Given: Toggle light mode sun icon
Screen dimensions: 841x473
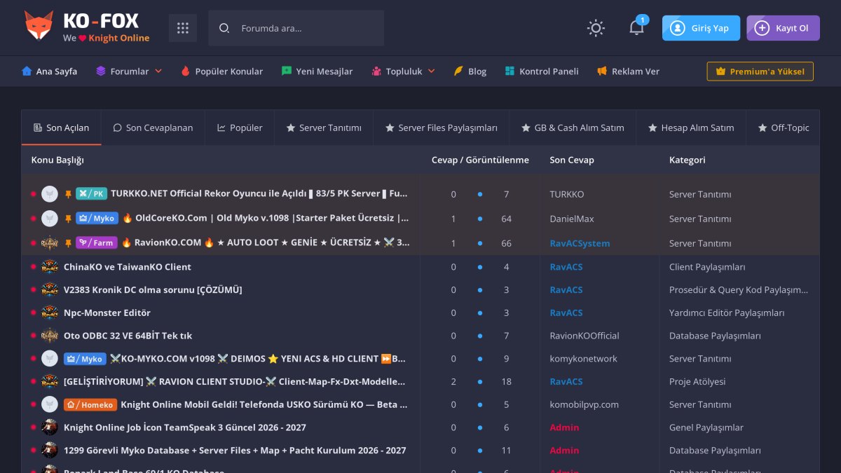Looking at the screenshot, I should tap(596, 28).
